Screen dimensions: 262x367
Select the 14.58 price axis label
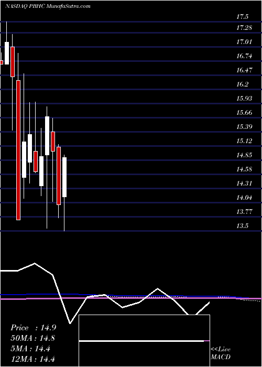click(x=244, y=169)
